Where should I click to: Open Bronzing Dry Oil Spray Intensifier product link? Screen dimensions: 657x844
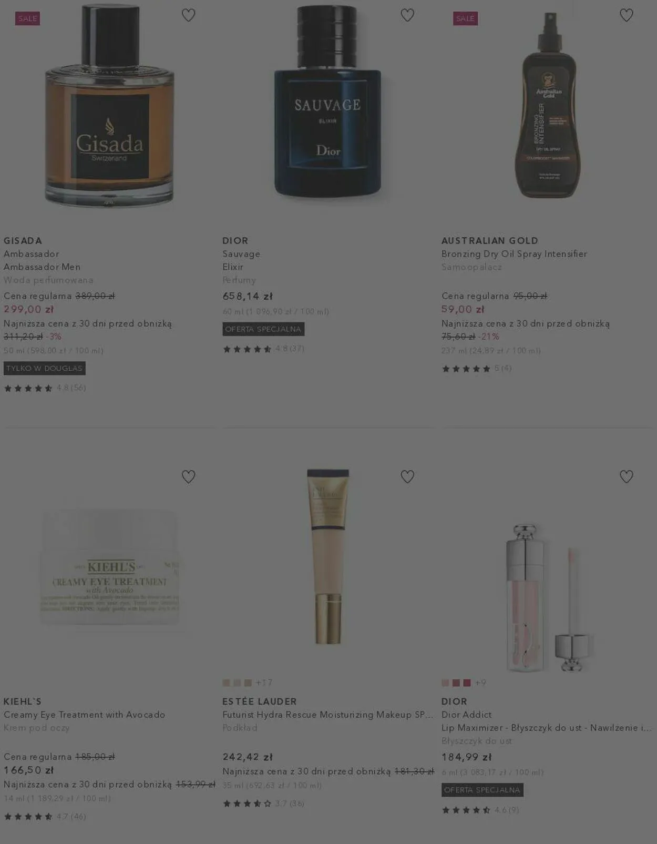[514, 254]
